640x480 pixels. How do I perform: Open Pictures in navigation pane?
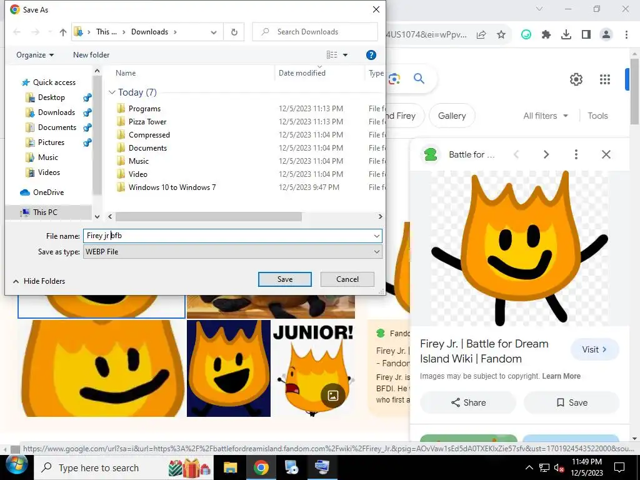(51, 142)
